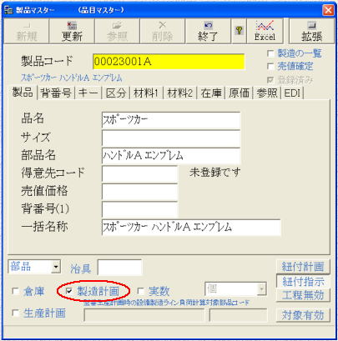
Task: Expand the 部品 dropdown list
Action: point(56,267)
